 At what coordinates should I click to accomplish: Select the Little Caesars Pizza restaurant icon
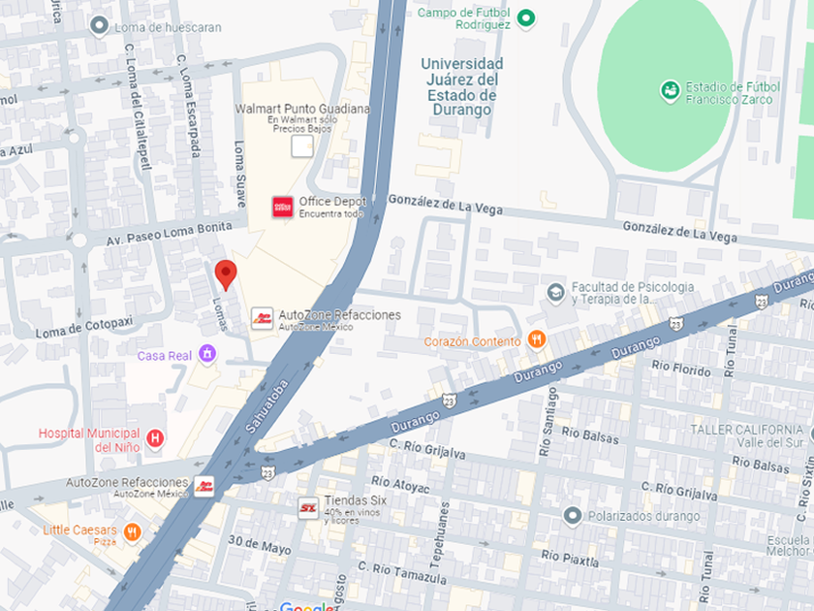(133, 532)
